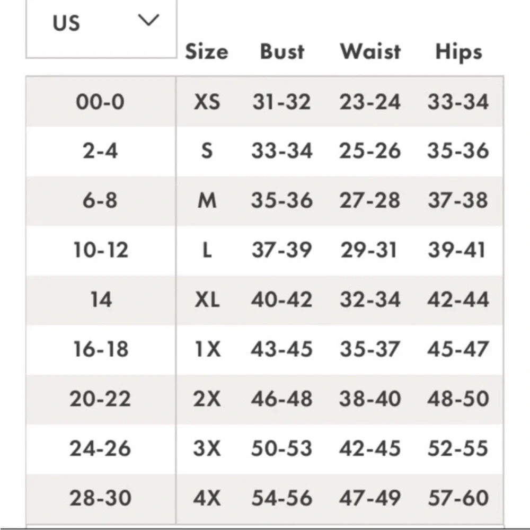Click the 2X size cell

point(207,399)
